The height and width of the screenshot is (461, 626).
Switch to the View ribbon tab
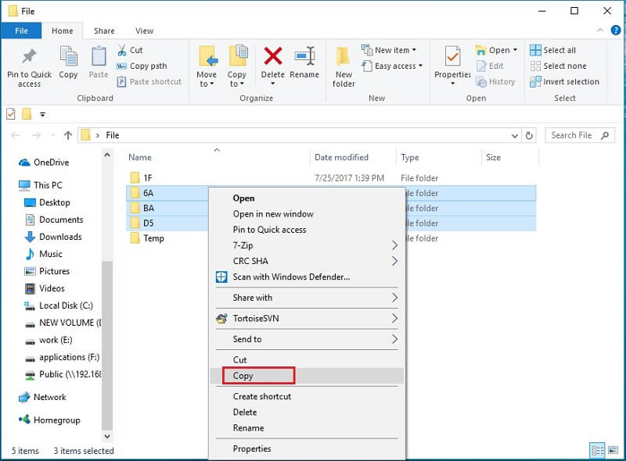click(144, 31)
